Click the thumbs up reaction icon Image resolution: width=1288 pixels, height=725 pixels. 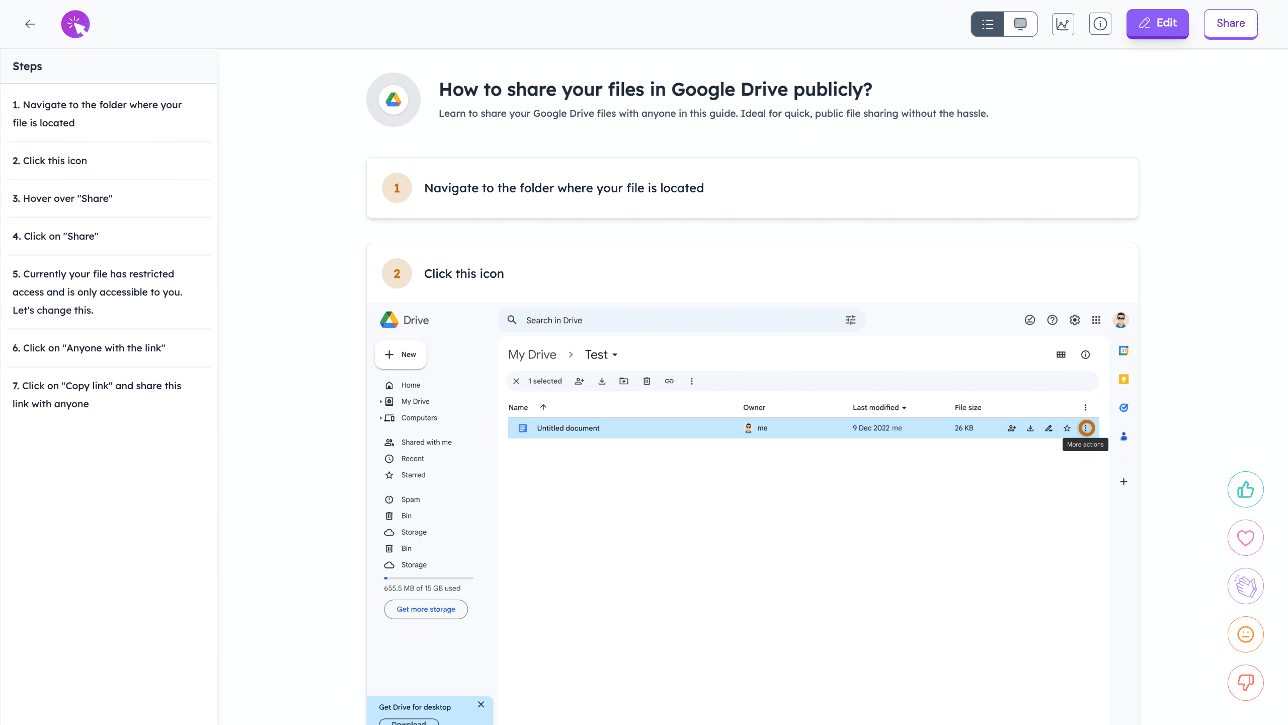[1245, 489]
